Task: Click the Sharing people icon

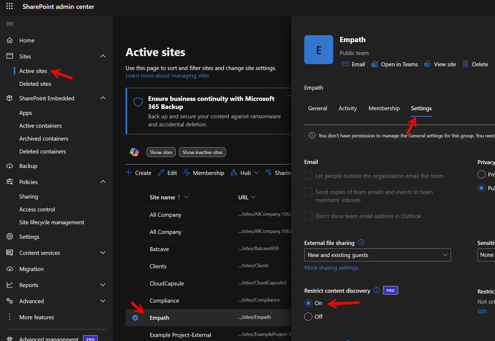Action: 269,173
